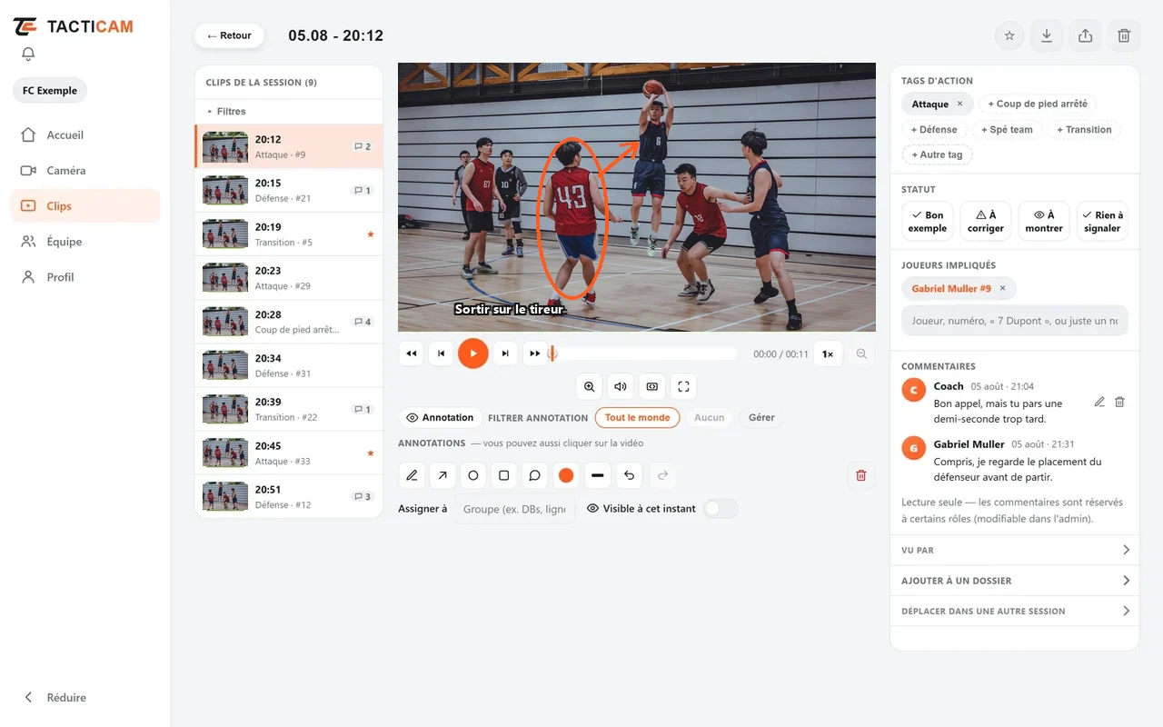Open Profil from sidebar
Screen dimensions: 1163x727
(x=85, y=277)
